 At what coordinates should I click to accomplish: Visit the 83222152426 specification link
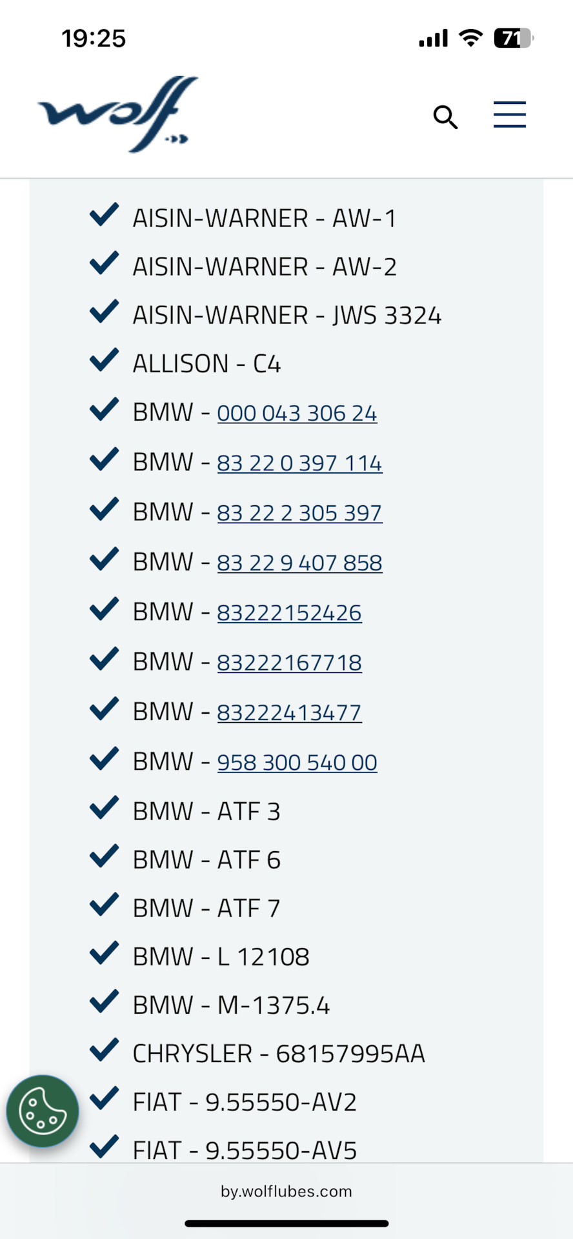point(289,612)
